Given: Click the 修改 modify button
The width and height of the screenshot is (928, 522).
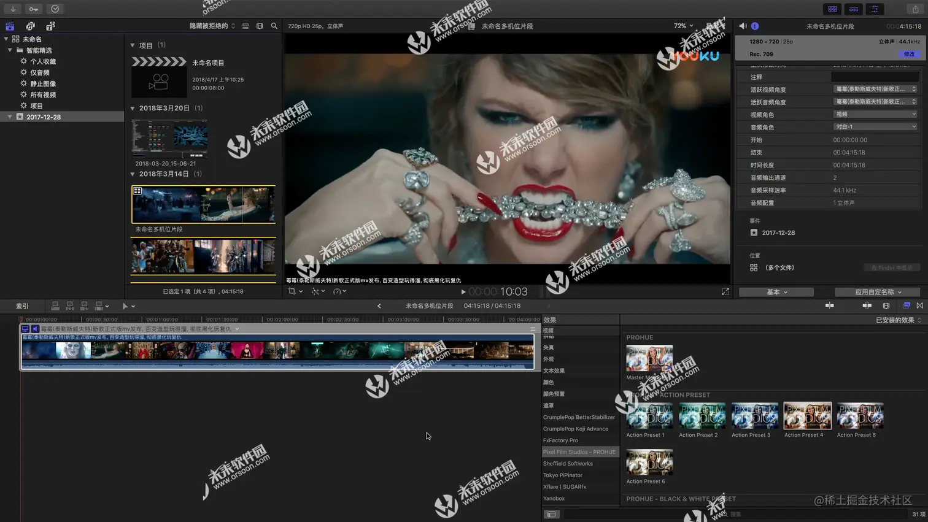Looking at the screenshot, I should coord(909,54).
